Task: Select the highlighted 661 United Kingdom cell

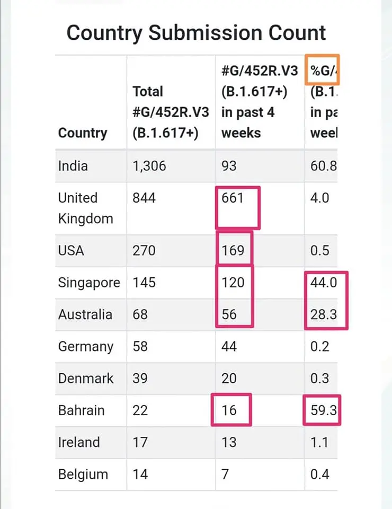Action: tap(233, 198)
